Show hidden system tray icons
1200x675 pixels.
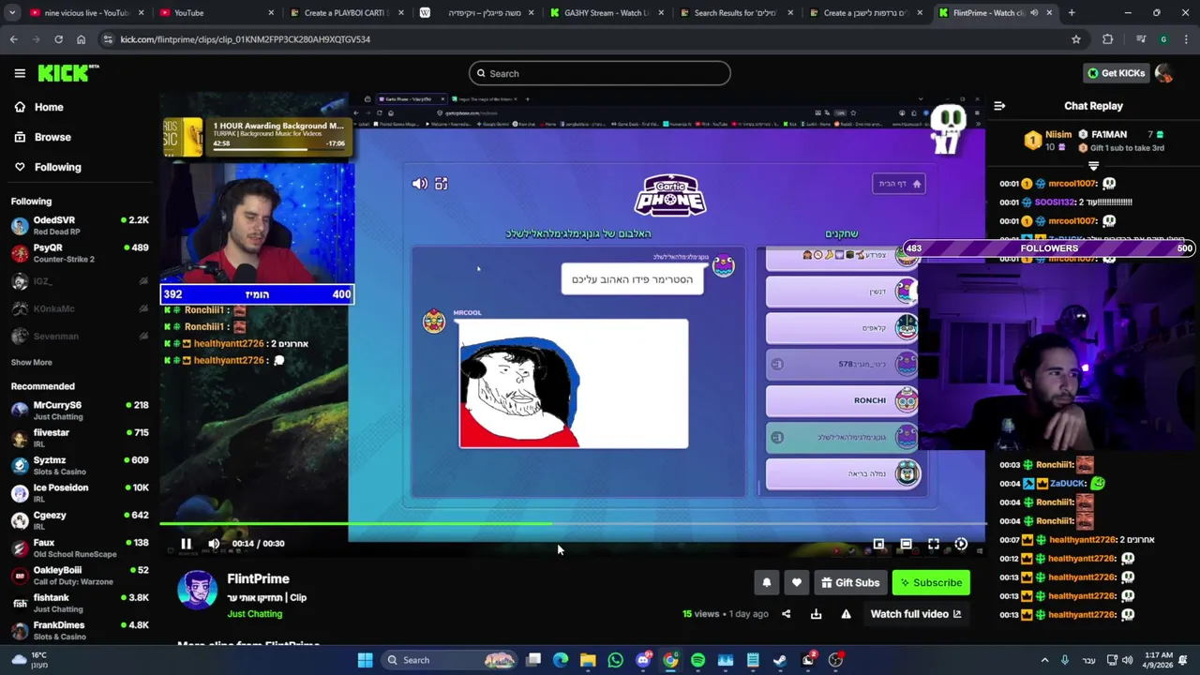(x=1044, y=660)
